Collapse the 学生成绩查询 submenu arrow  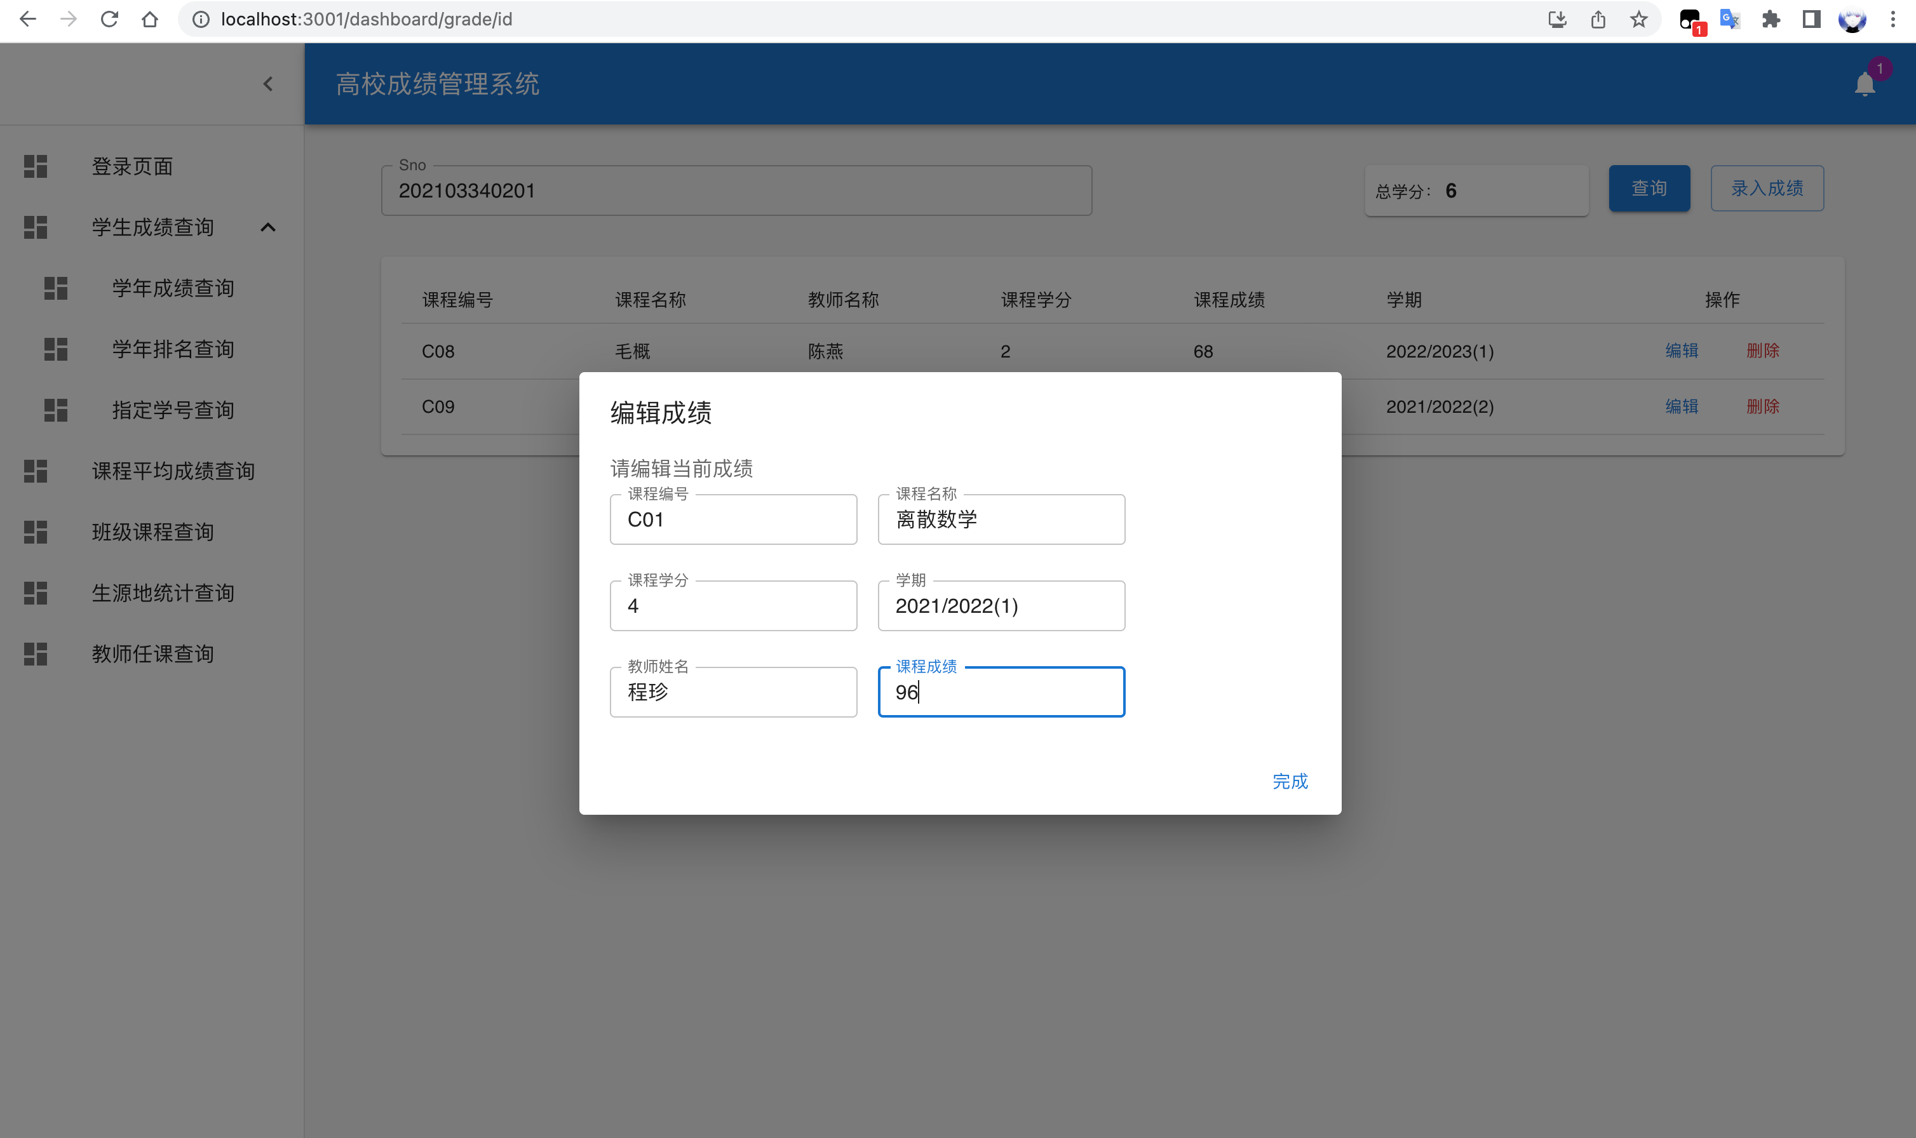point(267,227)
